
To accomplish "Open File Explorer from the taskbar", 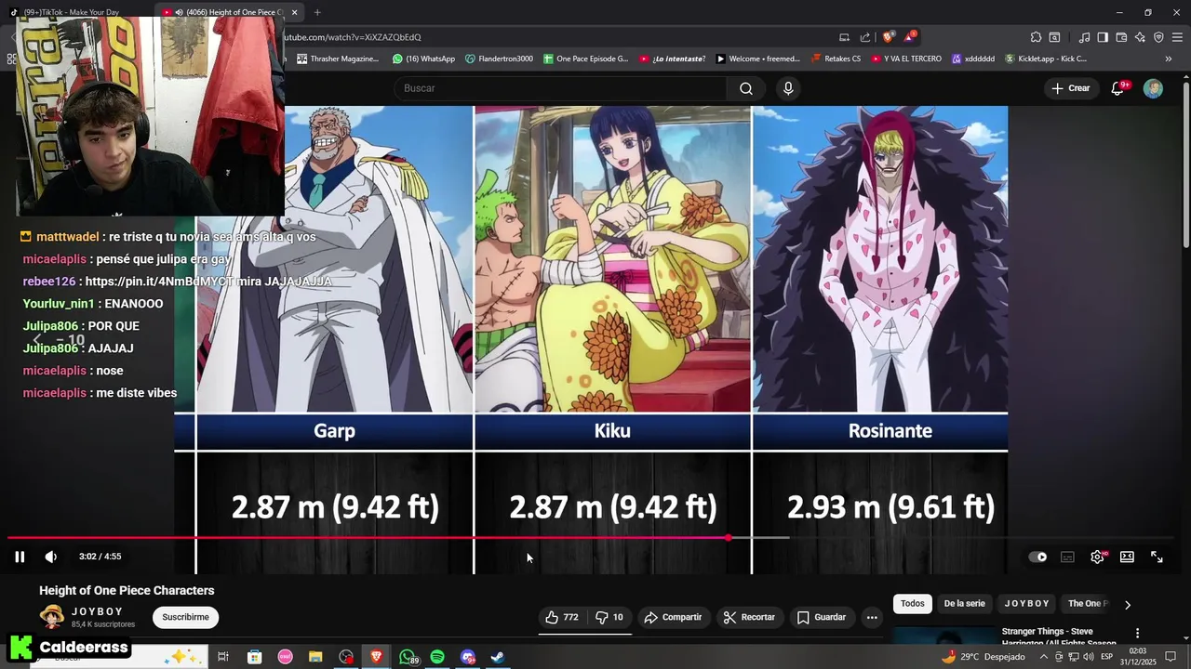I will tap(315, 657).
